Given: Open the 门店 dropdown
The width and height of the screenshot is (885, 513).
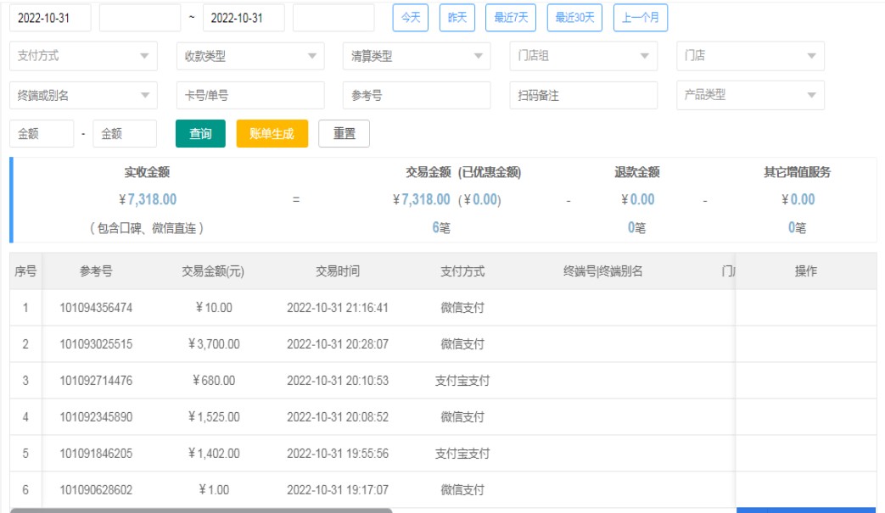Looking at the screenshot, I should click(x=750, y=56).
